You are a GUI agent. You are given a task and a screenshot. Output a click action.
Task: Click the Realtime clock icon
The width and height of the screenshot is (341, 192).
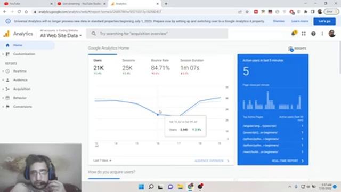7,71
